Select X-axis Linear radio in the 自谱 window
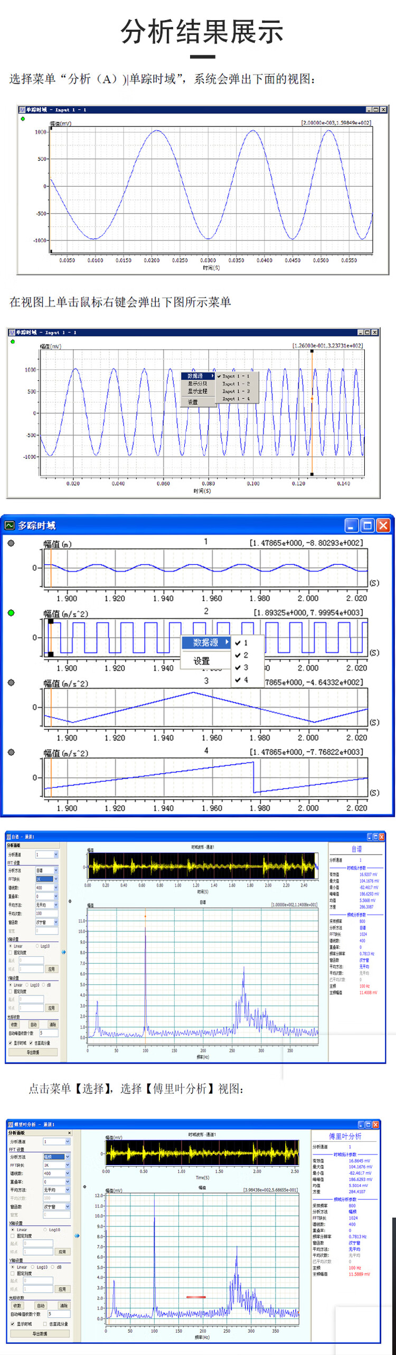Viewport: 396px width, 1355px height. tap(11, 946)
